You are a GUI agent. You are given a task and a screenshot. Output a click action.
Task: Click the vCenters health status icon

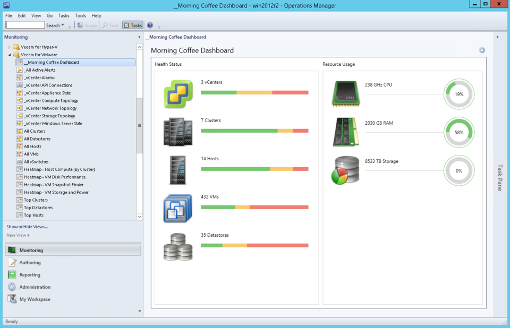tap(178, 94)
